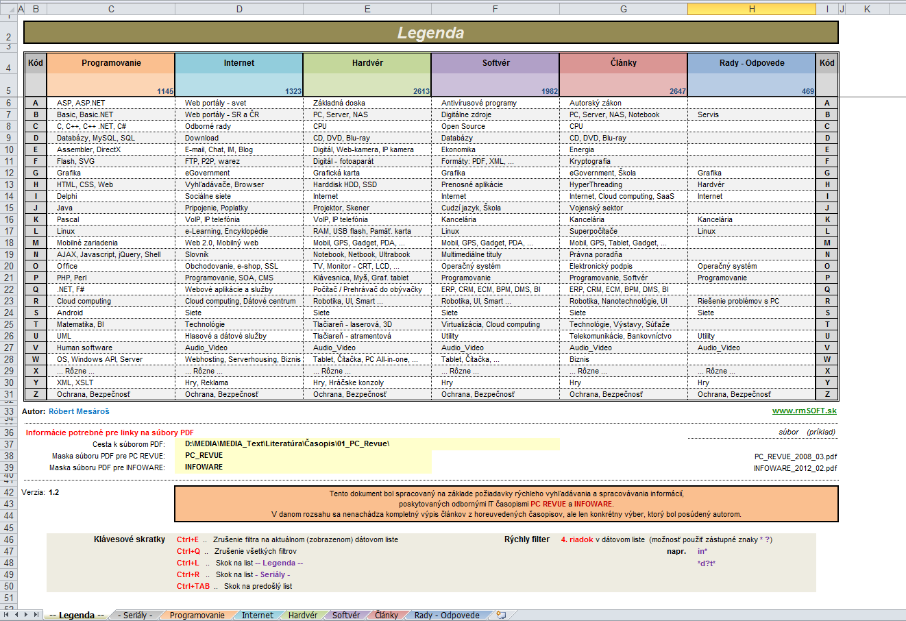Select the Rady - Odpovede header cell
This screenshot has width=906, height=621.
tap(752, 62)
